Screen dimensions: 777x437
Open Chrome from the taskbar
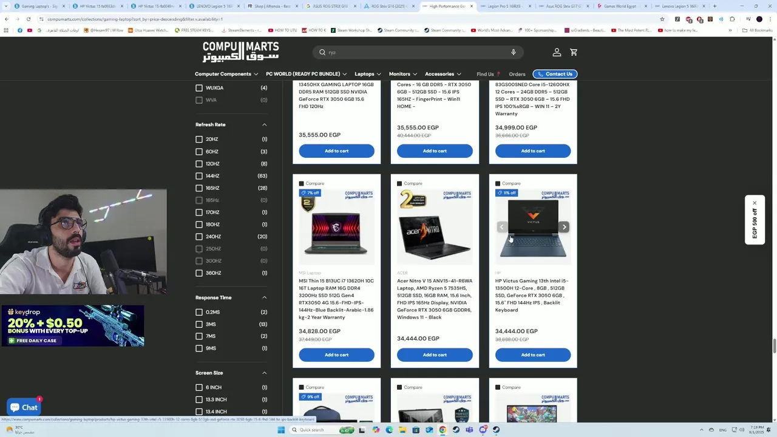click(x=443, y=430)
